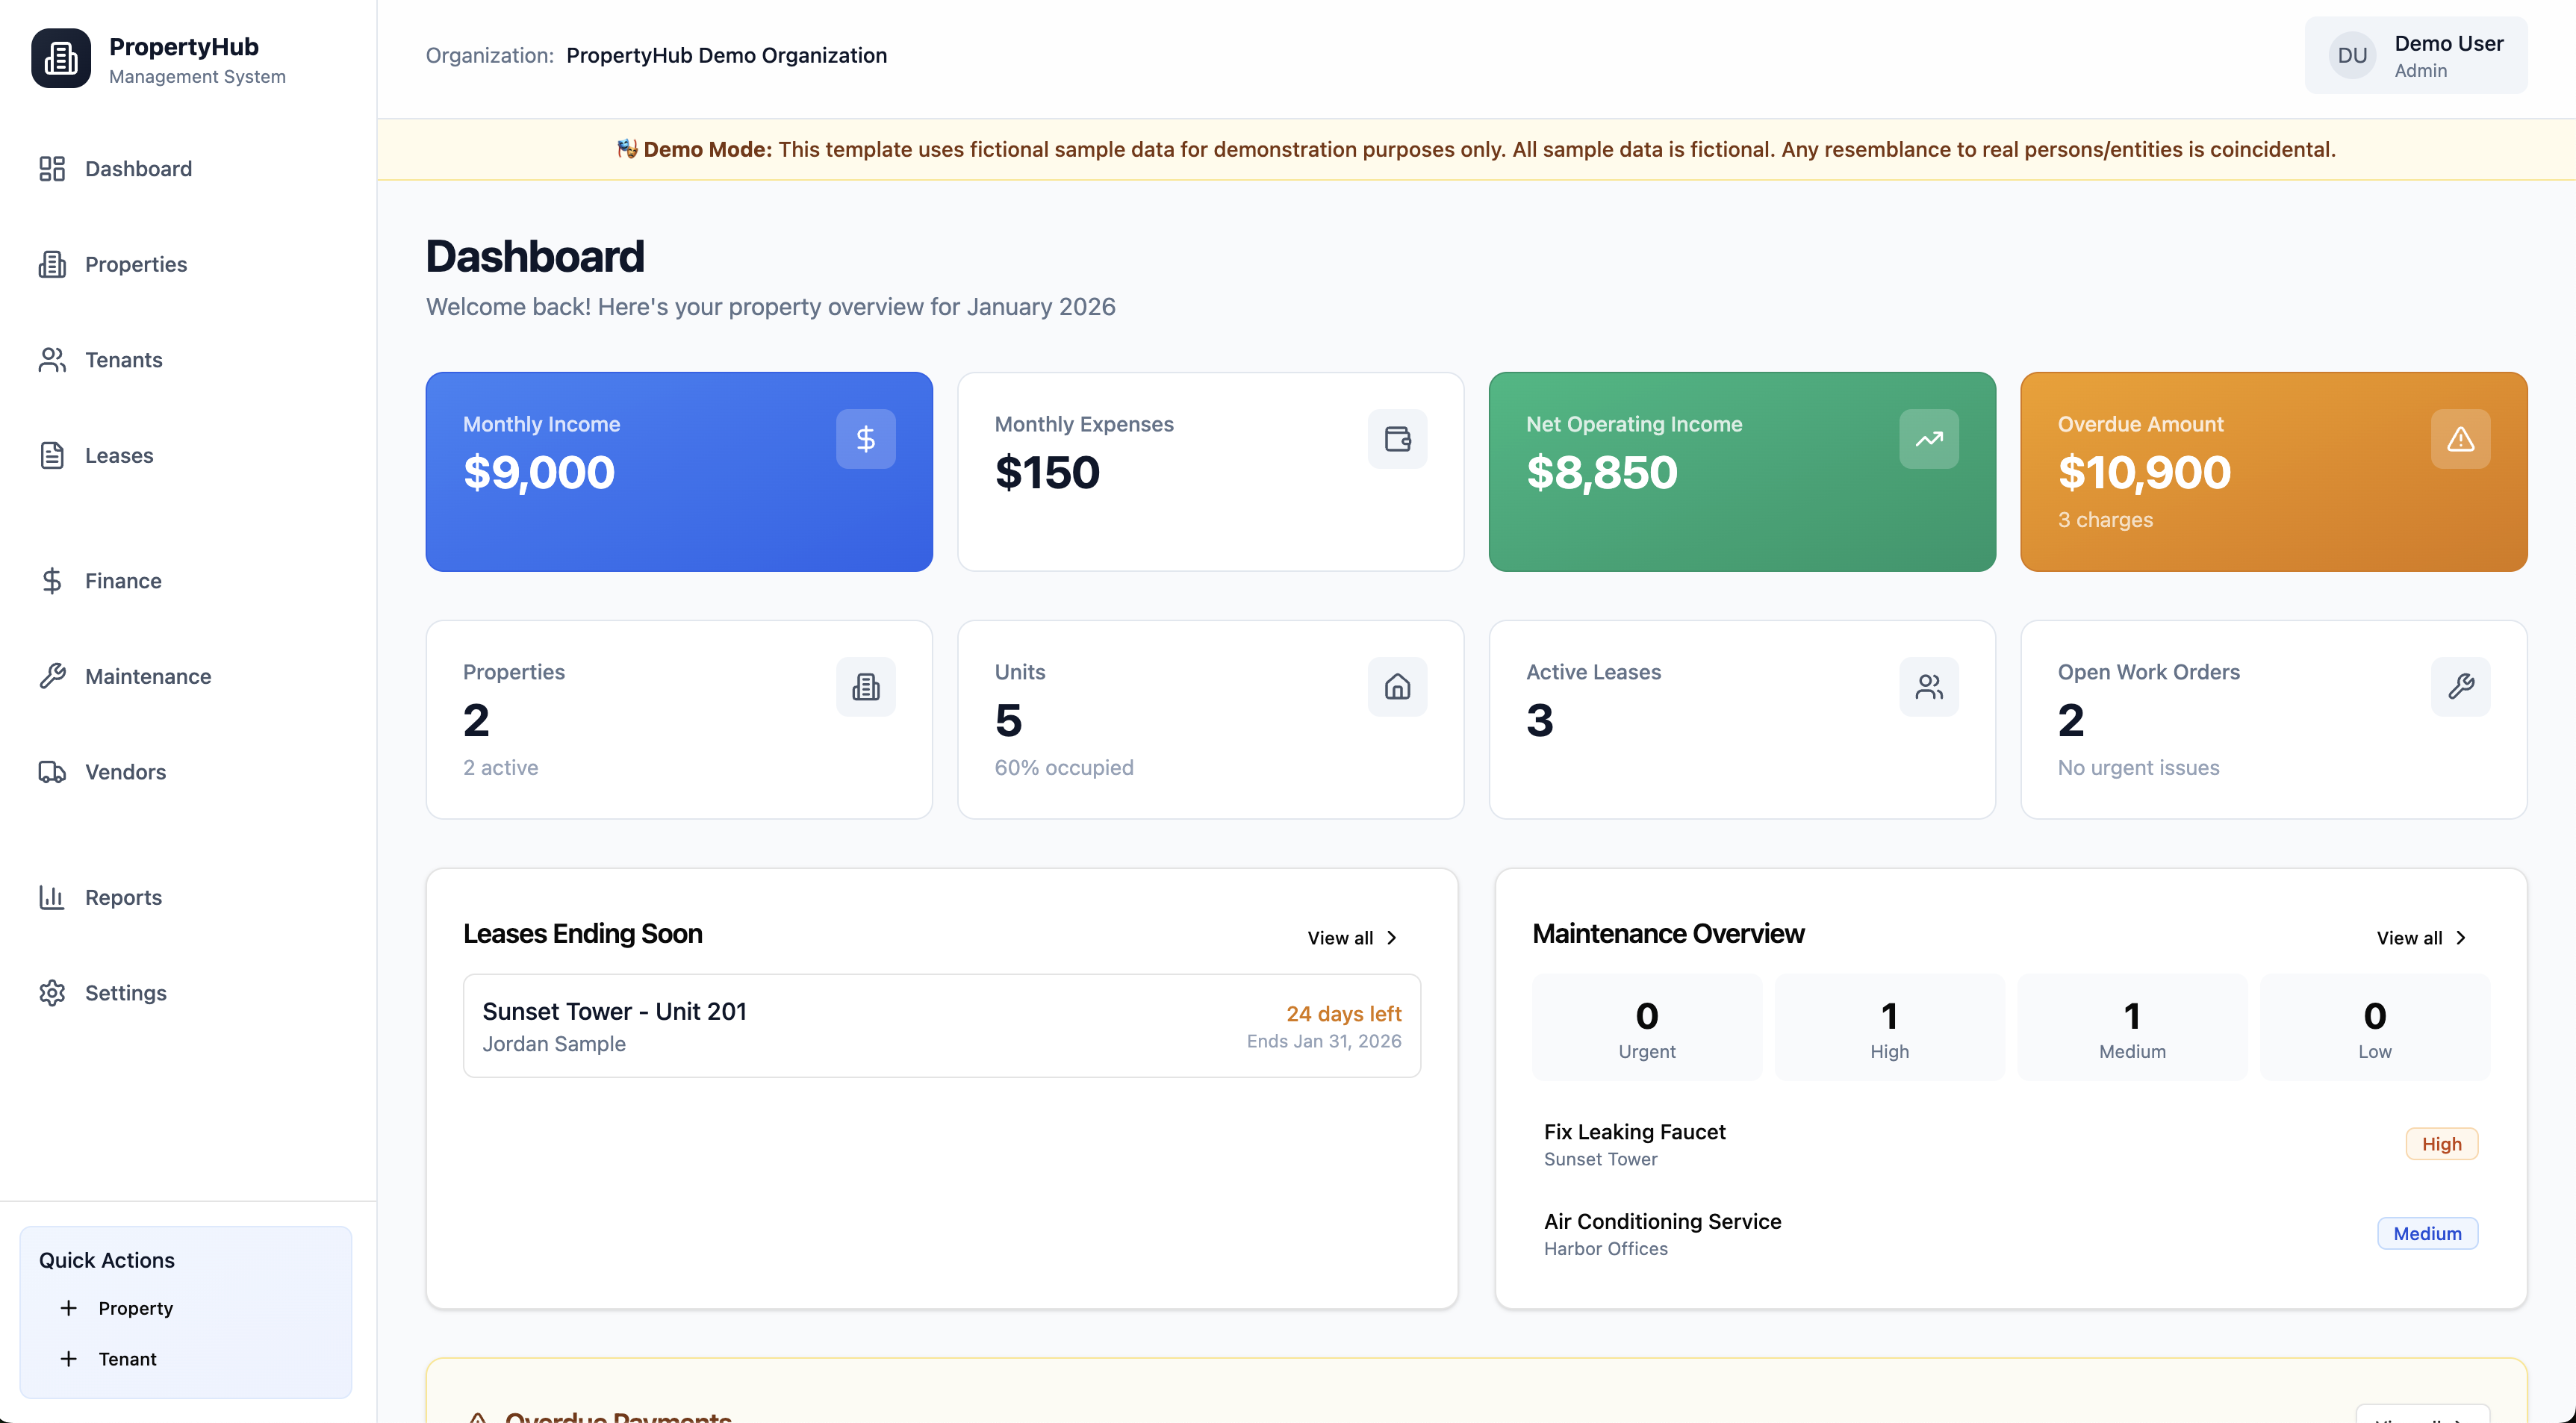Viewport: 2576px width, 1423px height.
Task: Click the Tenants people icon in sidebar
Action: pos(52,360)
